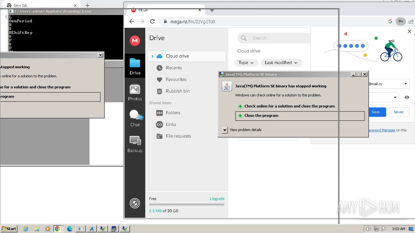The height and width of the screenshot is (233, 415).
Task: Open Chrome from taskbar
Action: coord(57,229)
